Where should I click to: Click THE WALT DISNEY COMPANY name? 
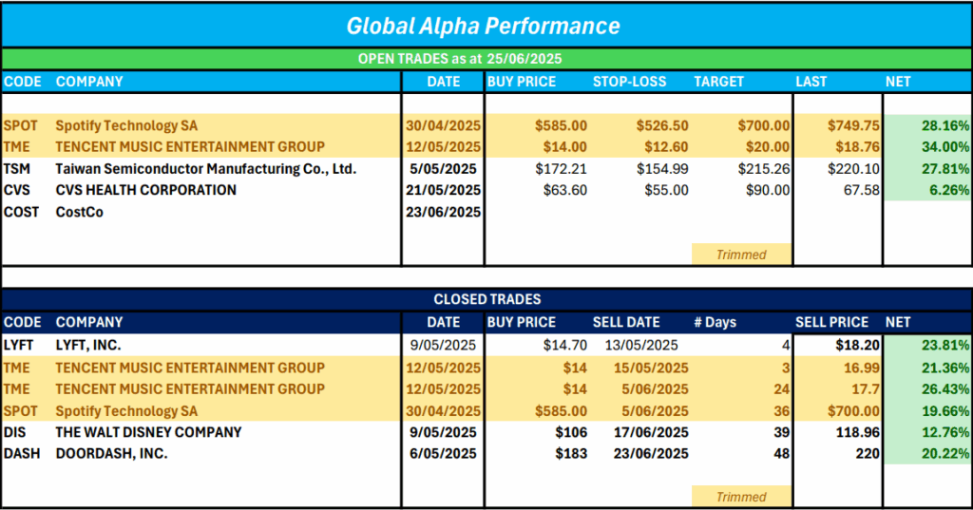148,432
